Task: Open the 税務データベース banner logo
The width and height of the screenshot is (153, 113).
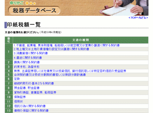Action: coord(34,11)
